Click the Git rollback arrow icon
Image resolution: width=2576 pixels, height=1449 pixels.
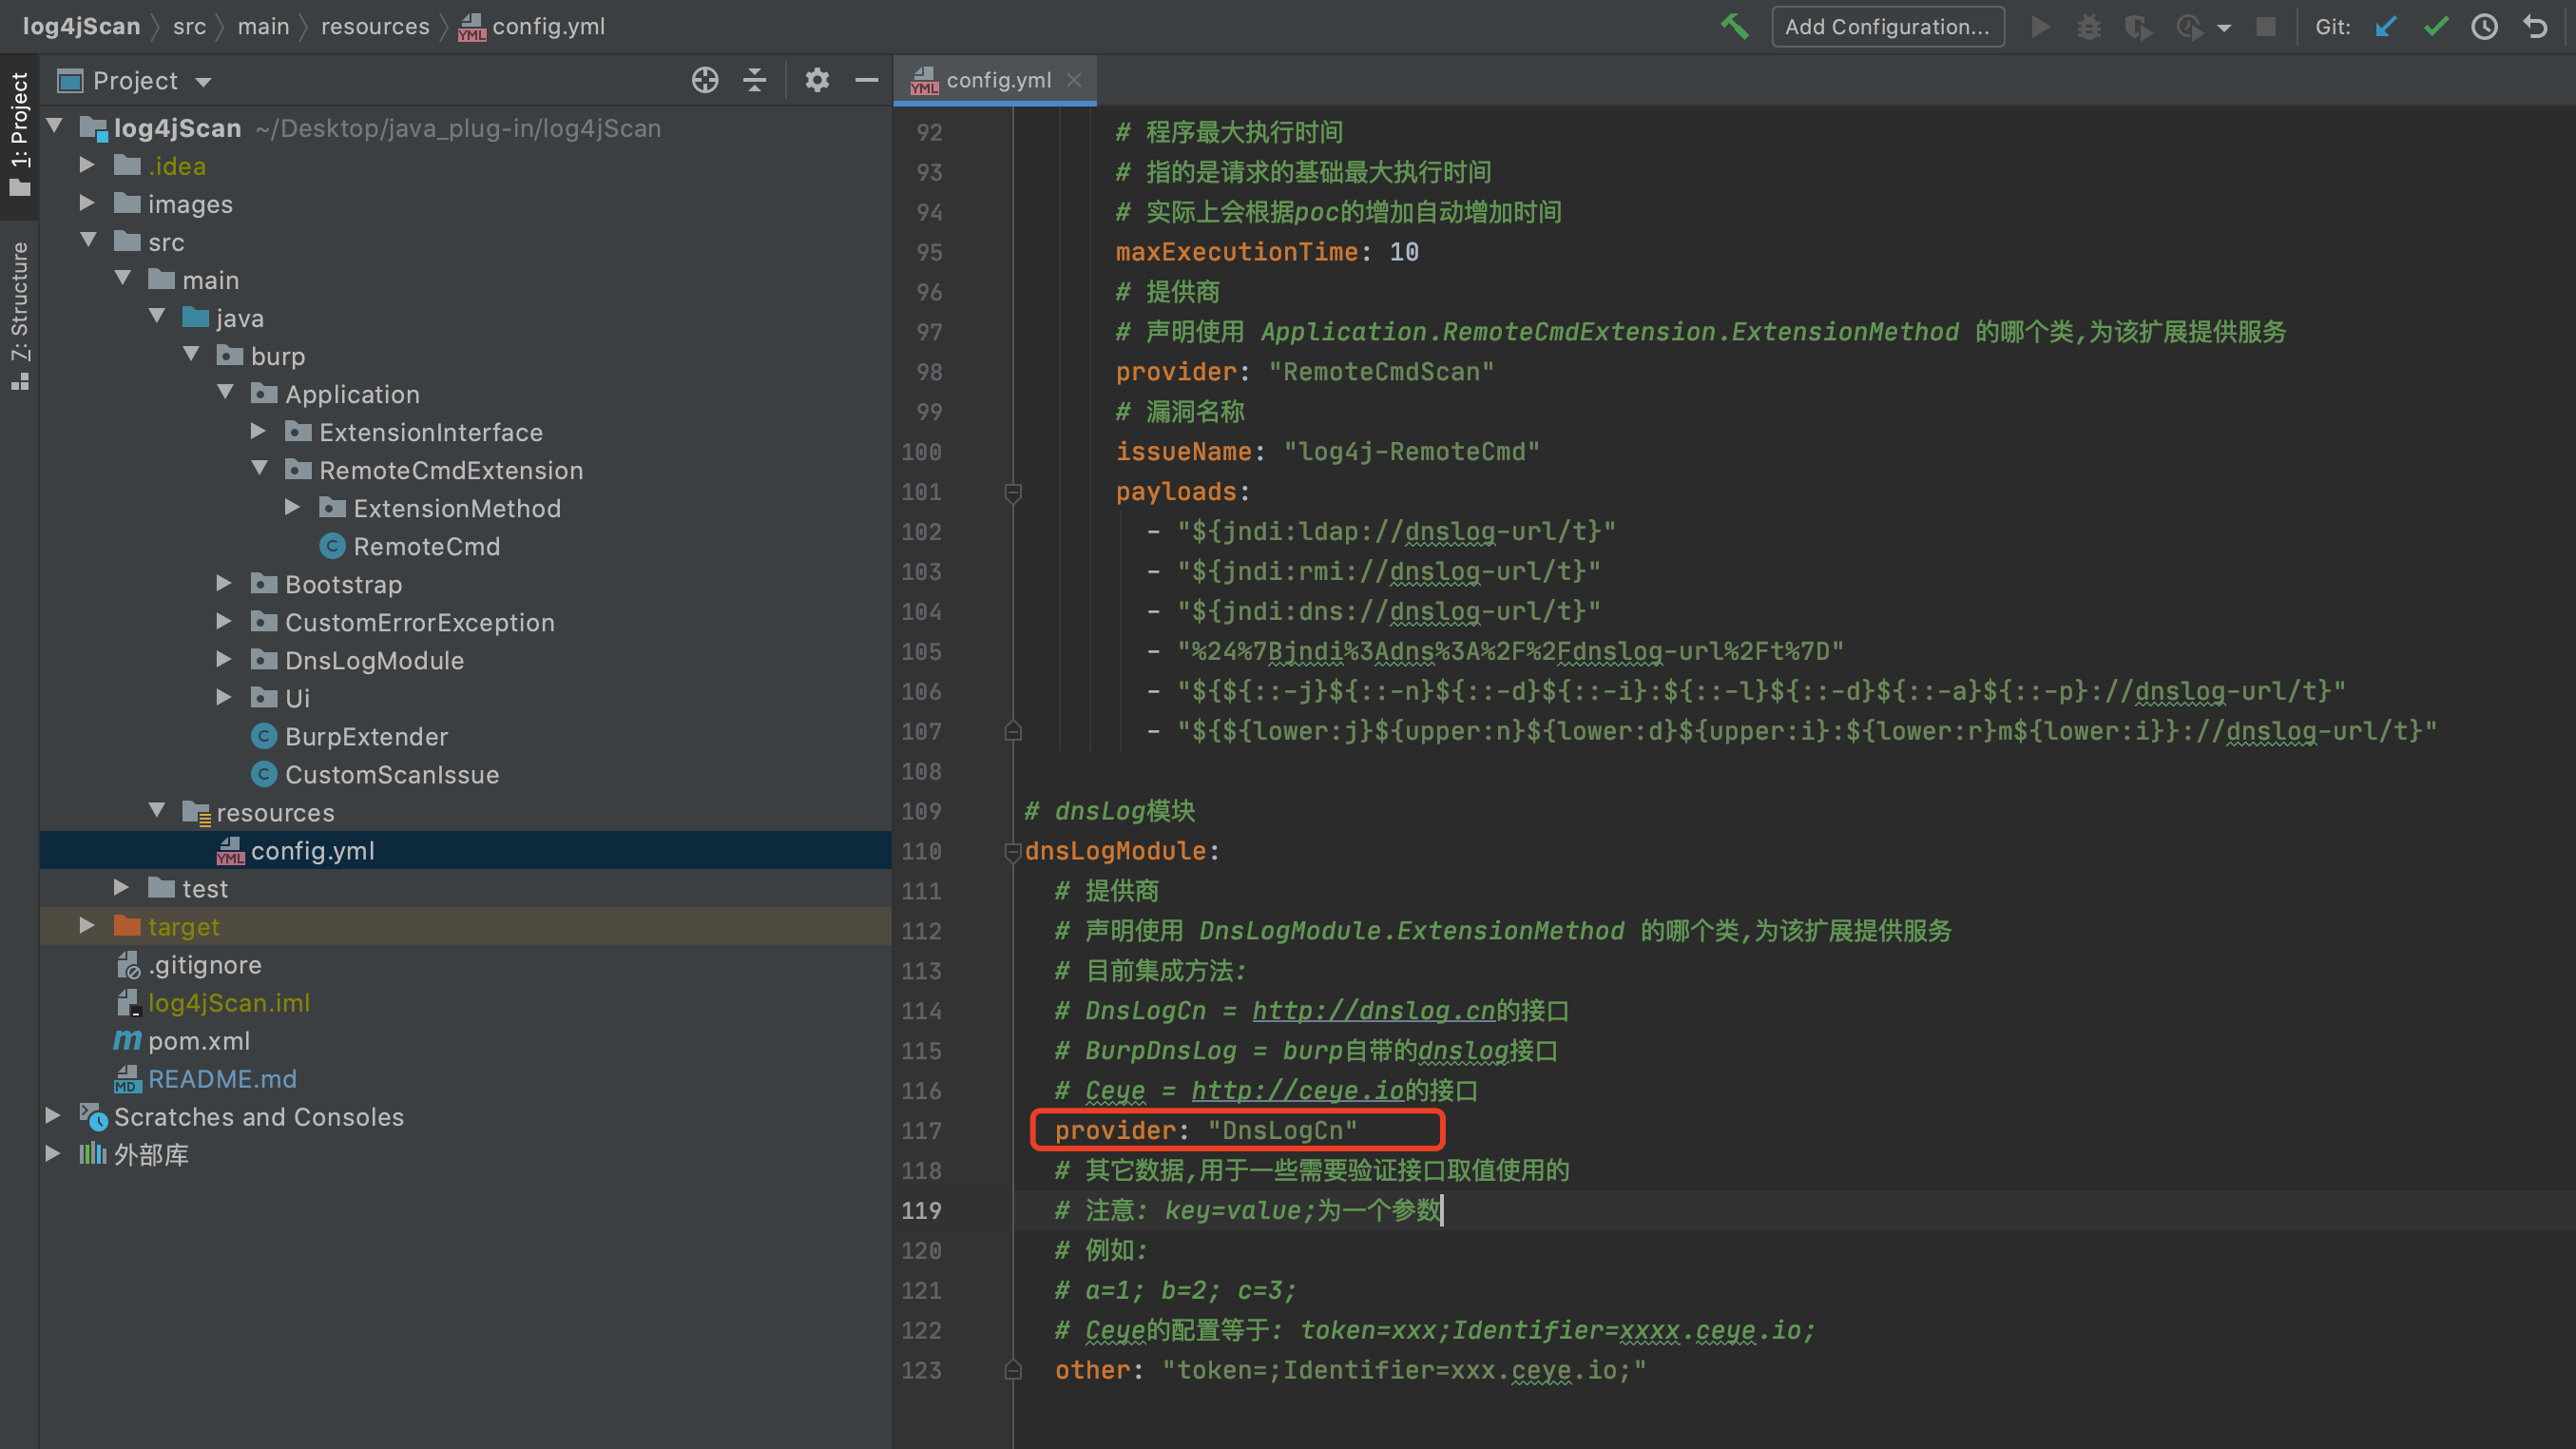2535,27
